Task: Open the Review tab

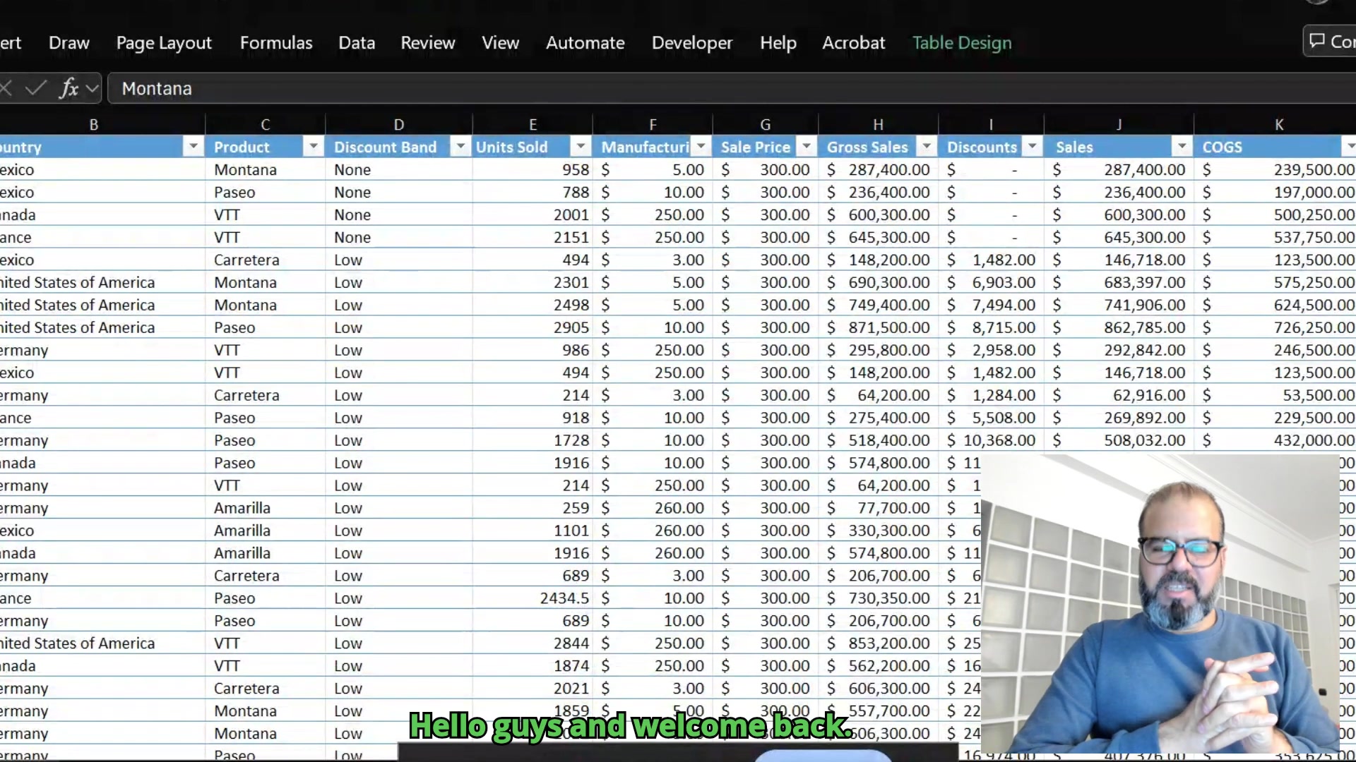Action: pyautogui.click(x=427, y=43)
